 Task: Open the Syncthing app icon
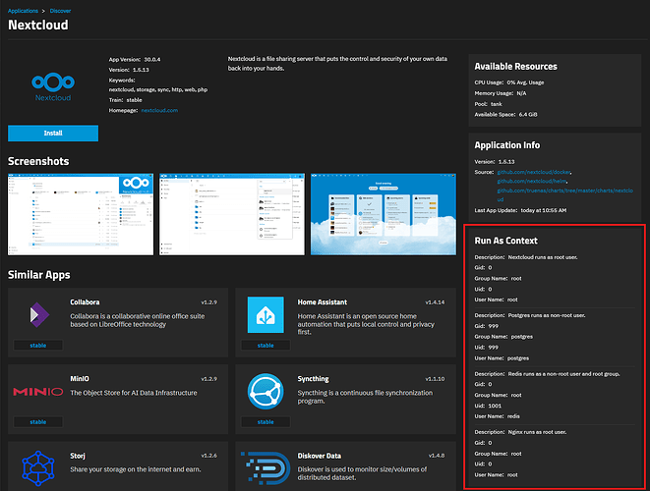266,391
